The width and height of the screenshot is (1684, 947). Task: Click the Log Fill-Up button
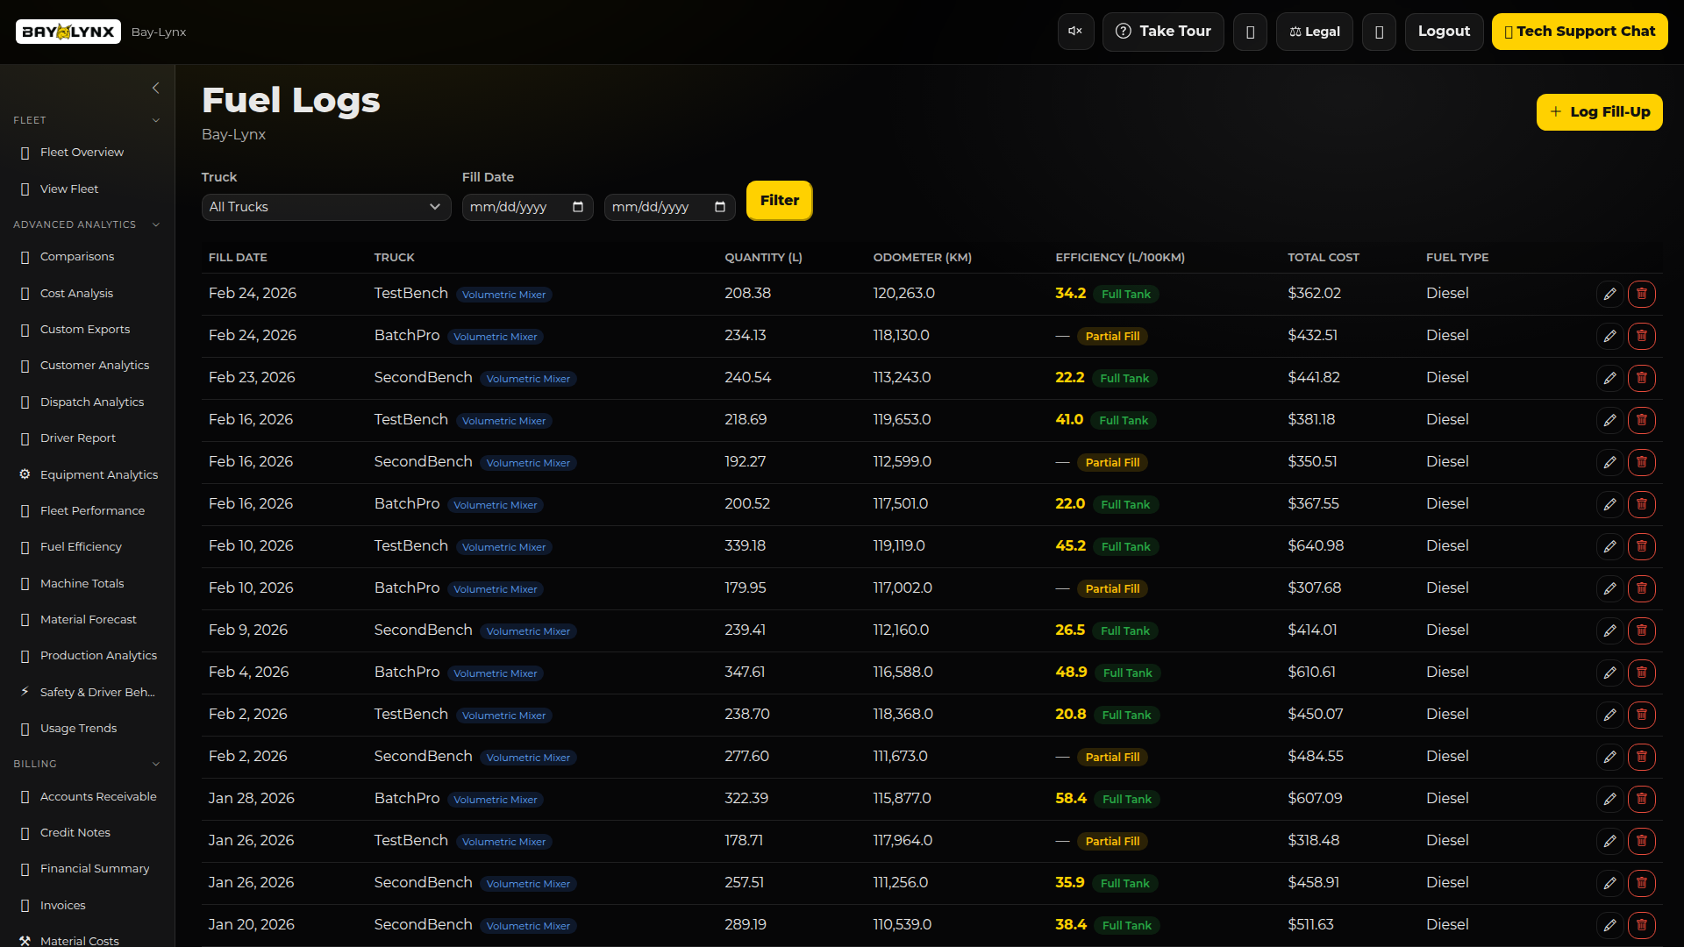pos(1599,112)
